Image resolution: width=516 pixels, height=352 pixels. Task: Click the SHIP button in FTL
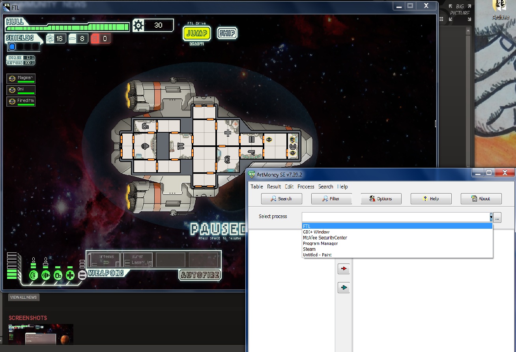pos(227,33)
